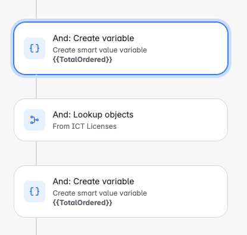The height and width of the screenshot is (235, 247).
Task: Open the highlighted And: Create variable step
Action: point(121,48)
